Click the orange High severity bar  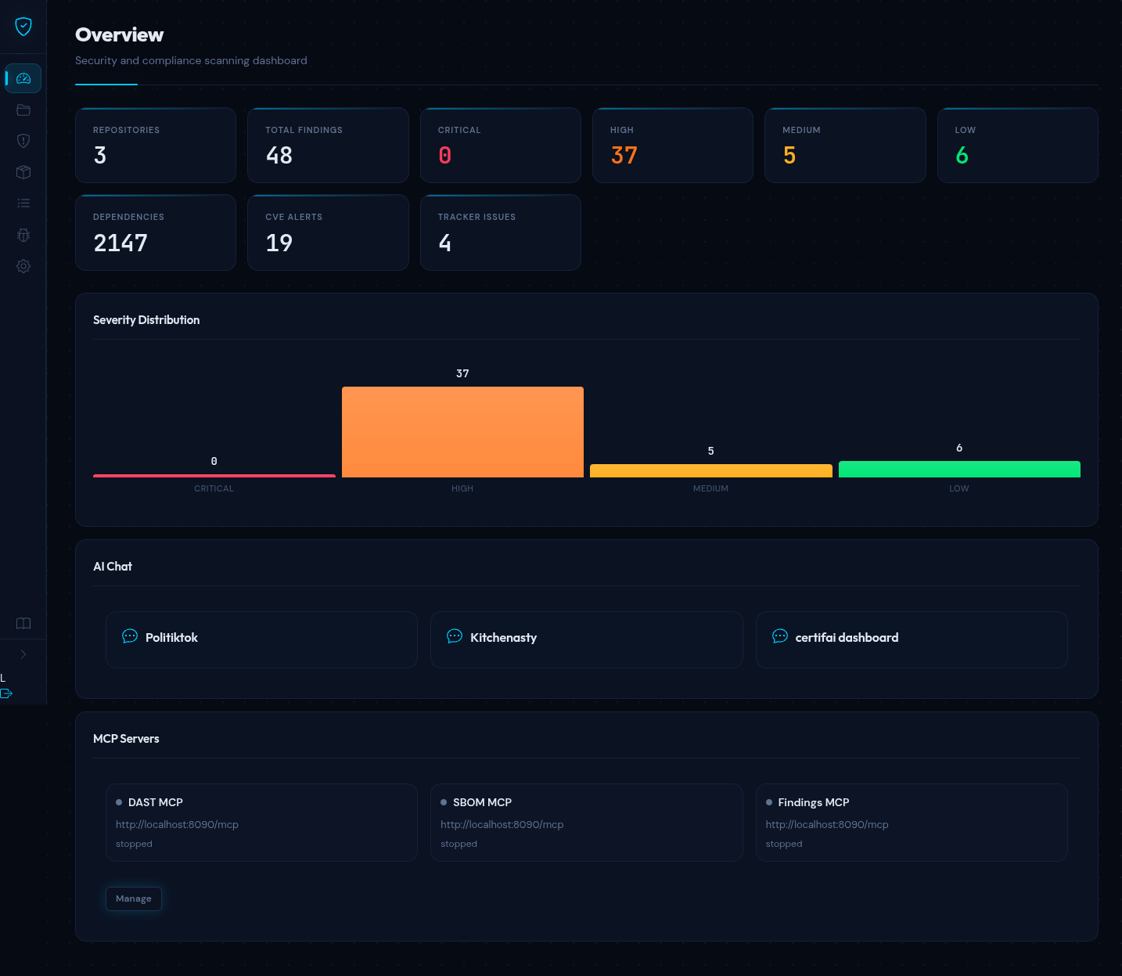coord(462,432)
